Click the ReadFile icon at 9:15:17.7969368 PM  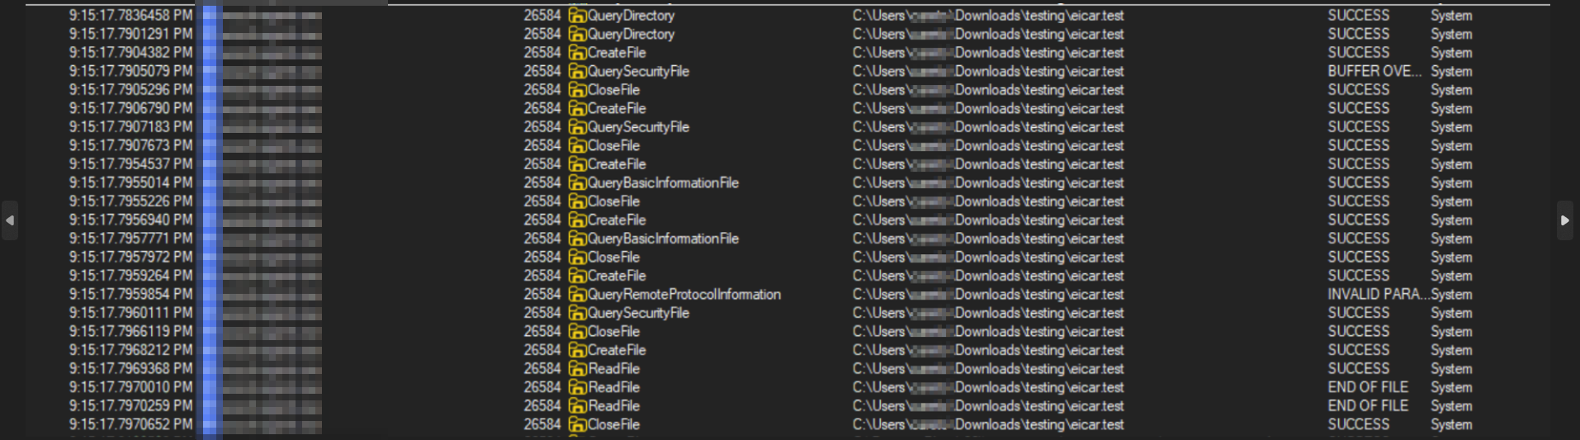pos(577,369)
